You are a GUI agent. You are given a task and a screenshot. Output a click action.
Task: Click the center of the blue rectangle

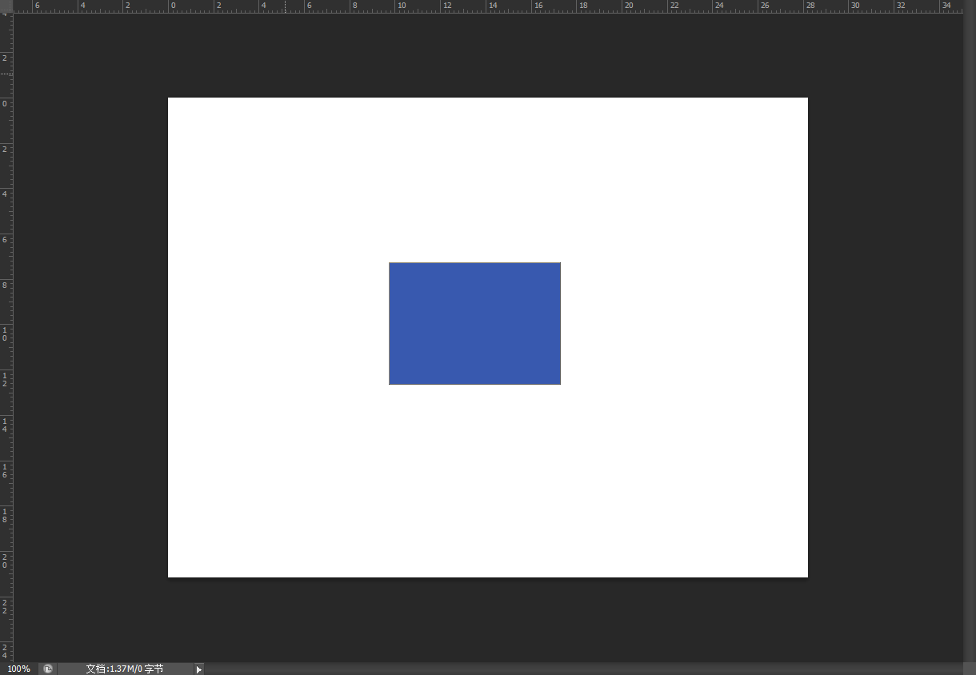click(x=474, y=323)
